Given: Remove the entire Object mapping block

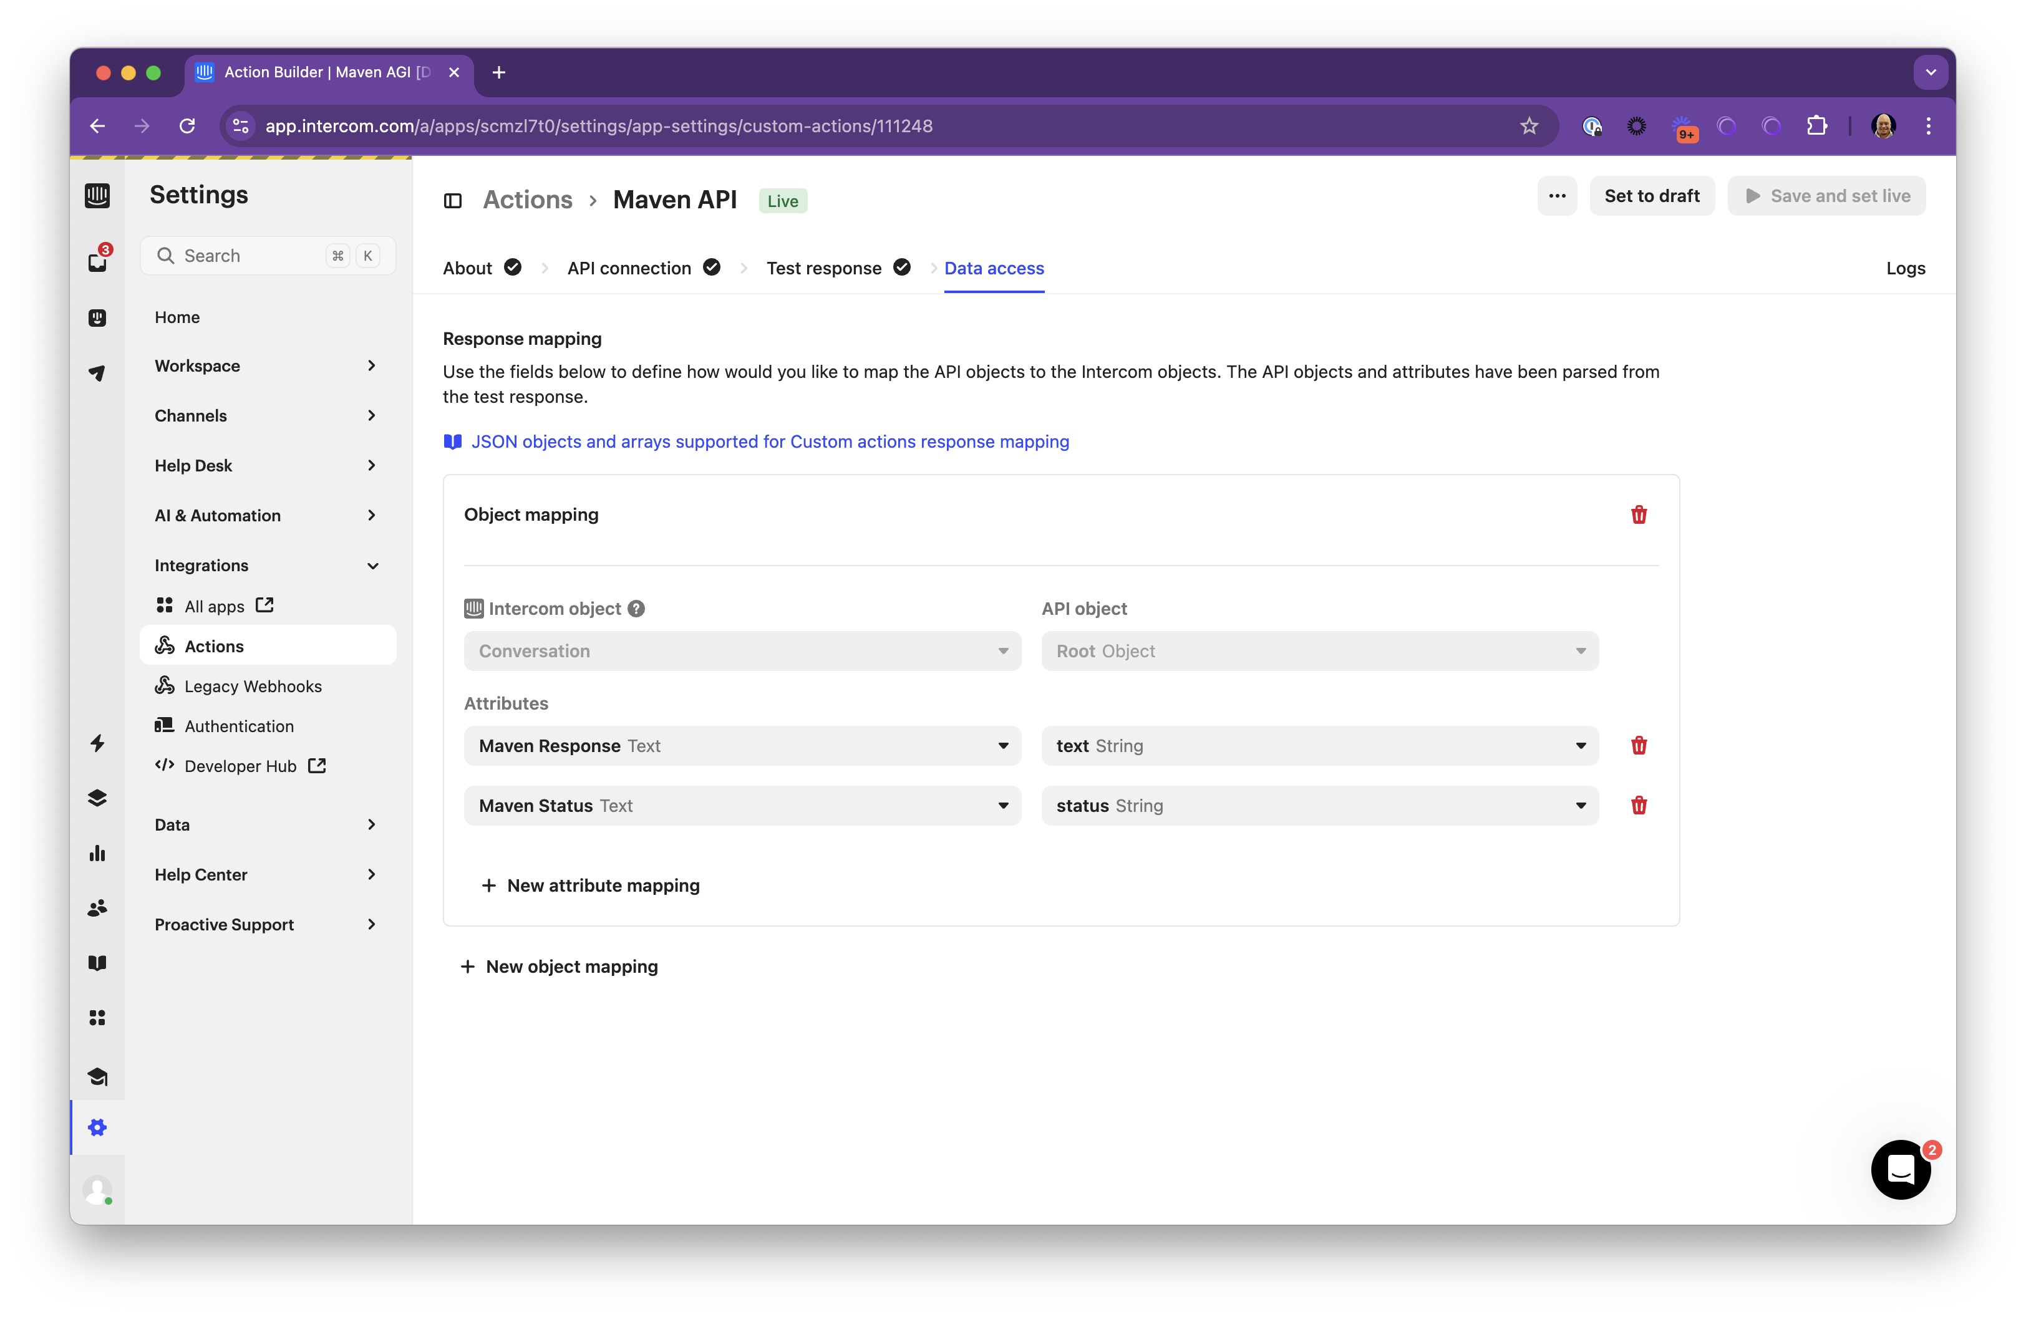Looking at the screenshot, I should (1638, 514).
